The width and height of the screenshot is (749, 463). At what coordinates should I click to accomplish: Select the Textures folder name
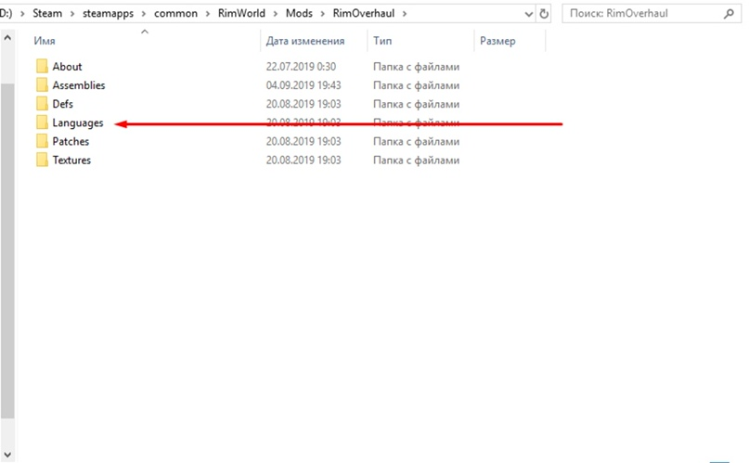71,160
